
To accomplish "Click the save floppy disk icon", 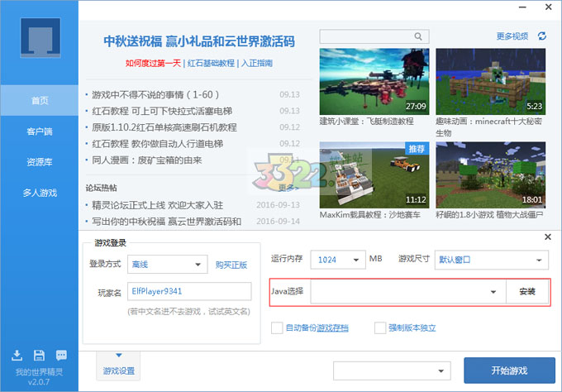I will (x=39, y=355).
